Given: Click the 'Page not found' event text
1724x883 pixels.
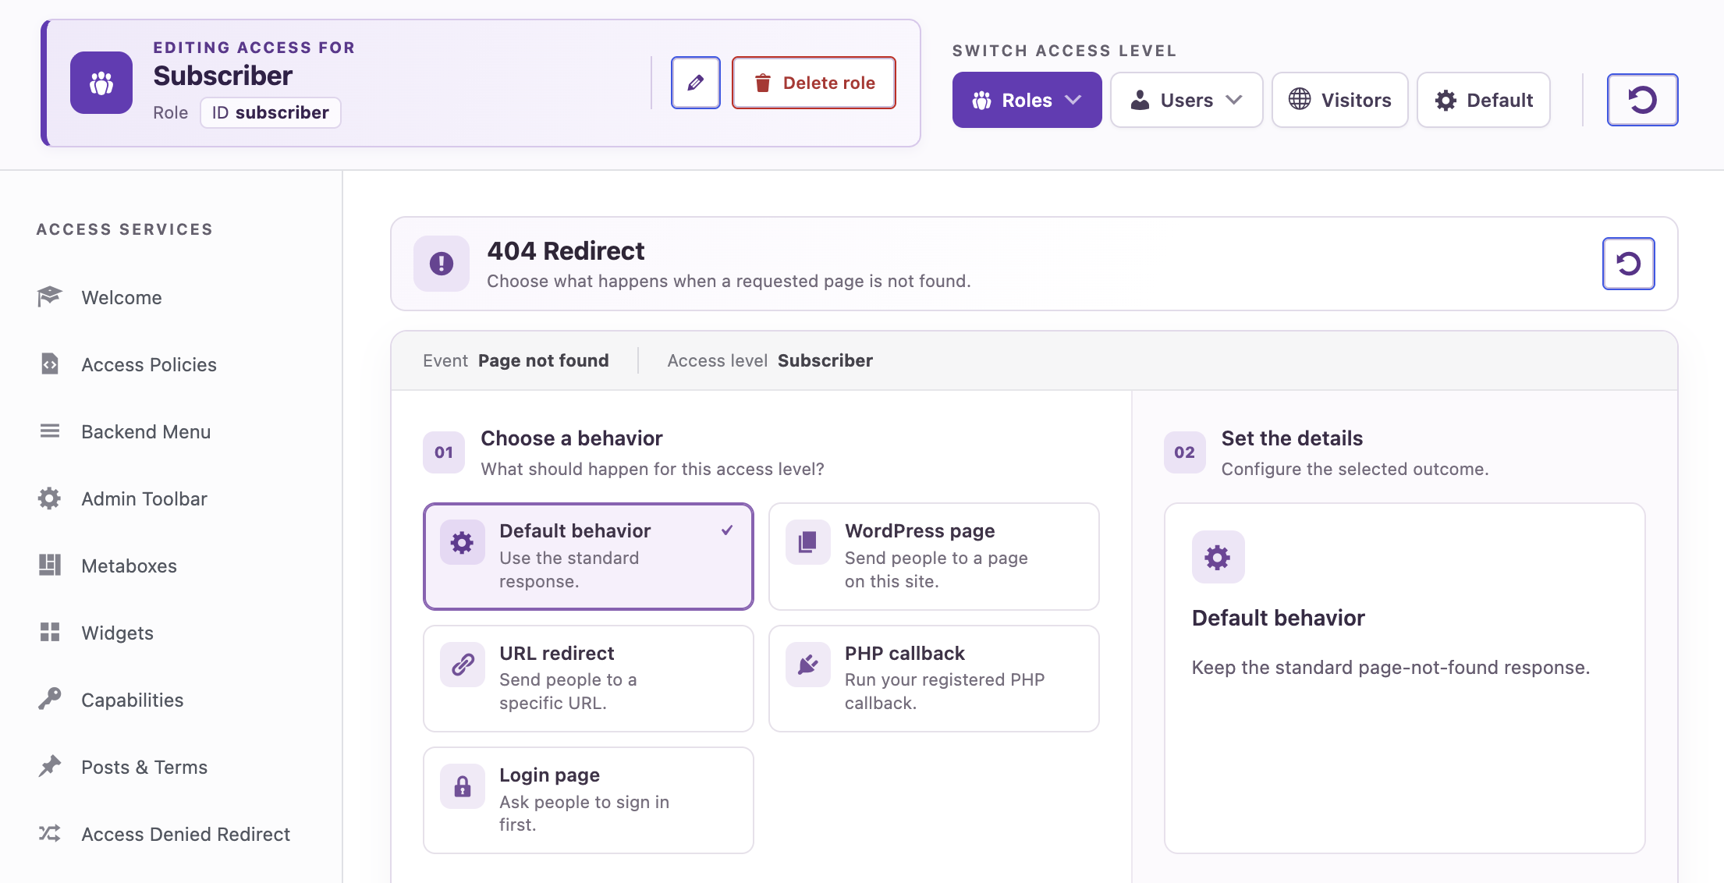Looking at the screenshot, I should point(543,360).
